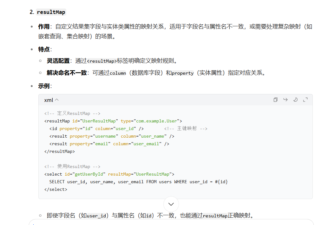Click the comment '定义ResultMap' in code
The image size is (327, 225).
click(x=72, y=113)
